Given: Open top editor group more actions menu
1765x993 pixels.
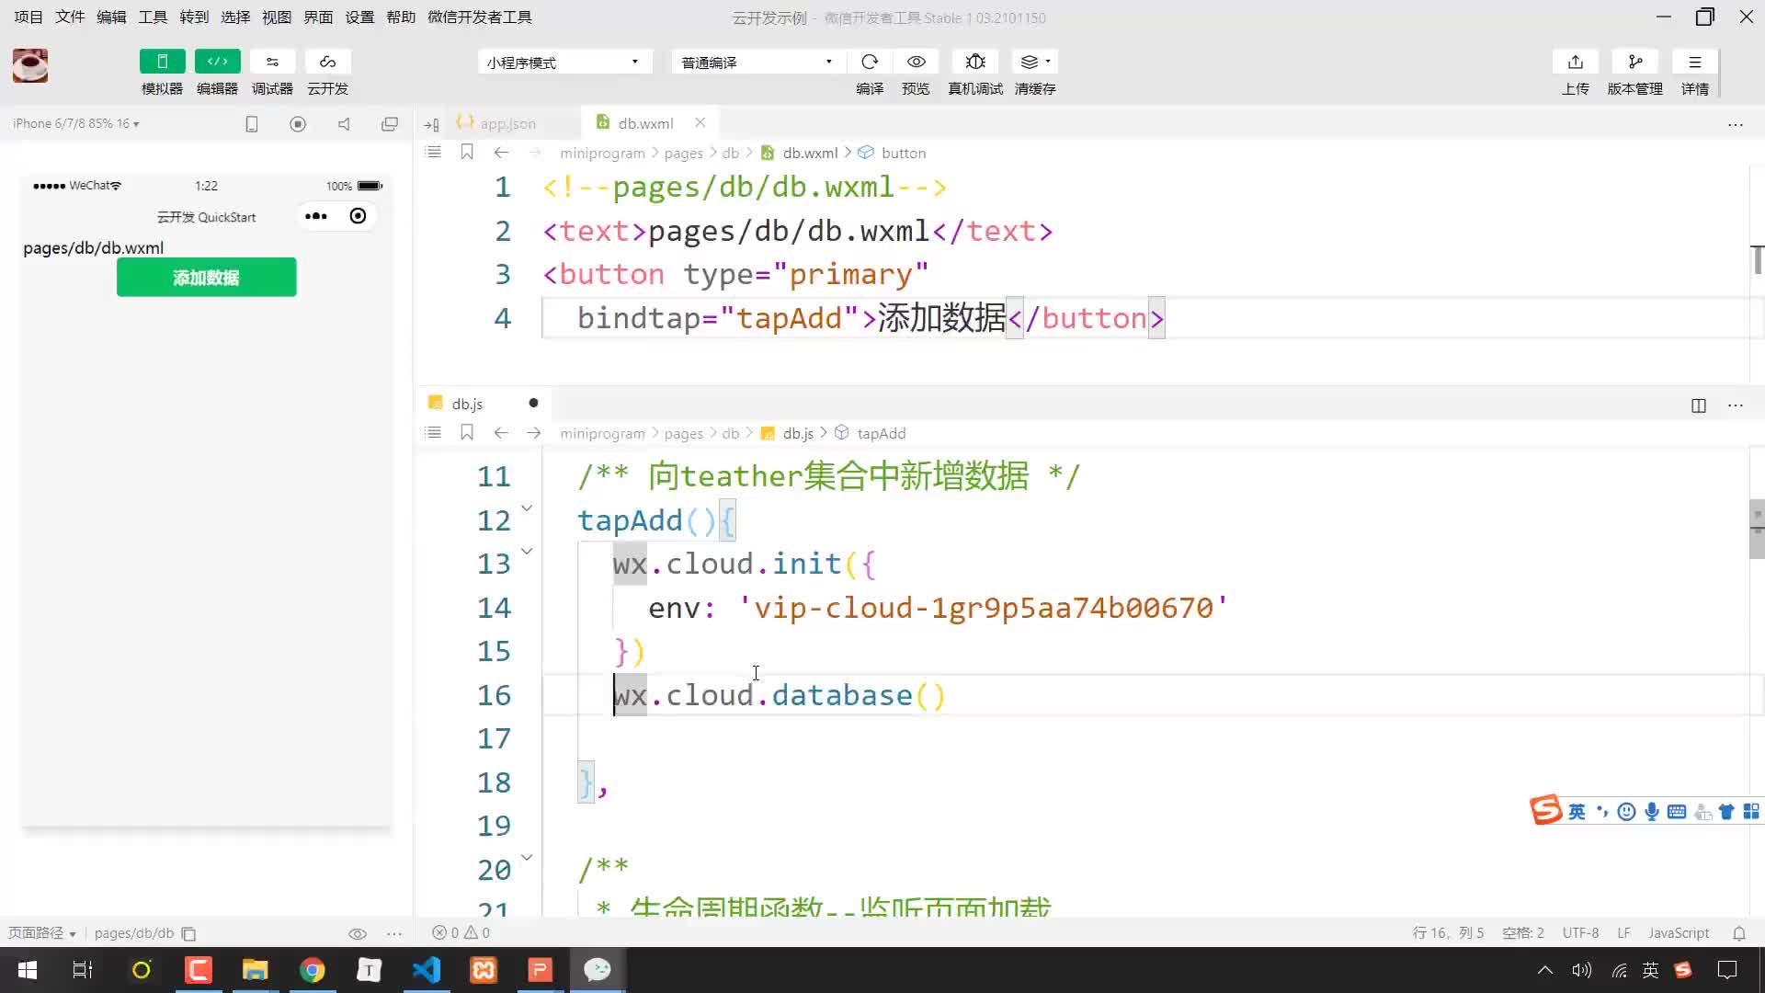Looking at the screenshot, I should point(1735,124).
